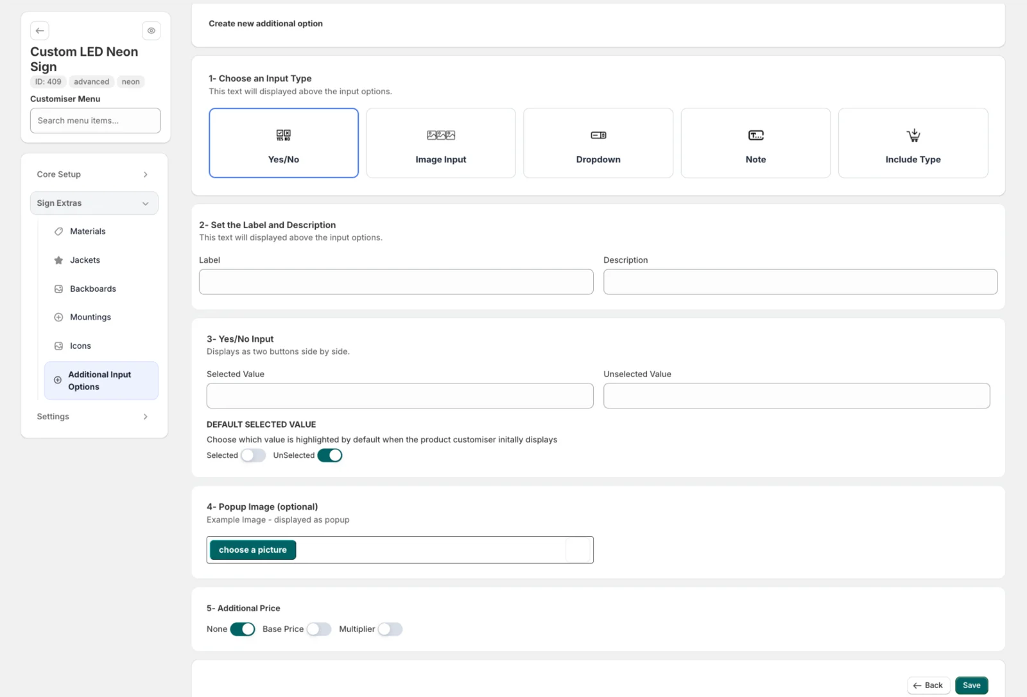Click the 'ID: 409' badge
The image size is (1027, 697).
pyautogui.click(x=48, y=82)
